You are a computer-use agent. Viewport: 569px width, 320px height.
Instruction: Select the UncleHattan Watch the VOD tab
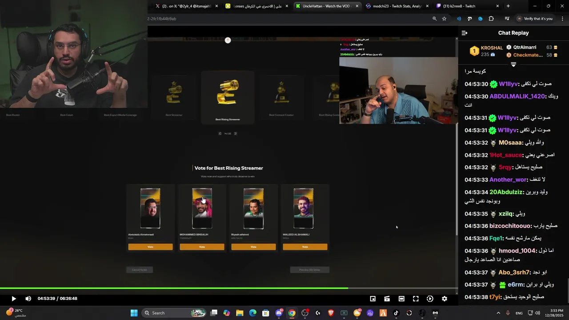tap(327, 6)
